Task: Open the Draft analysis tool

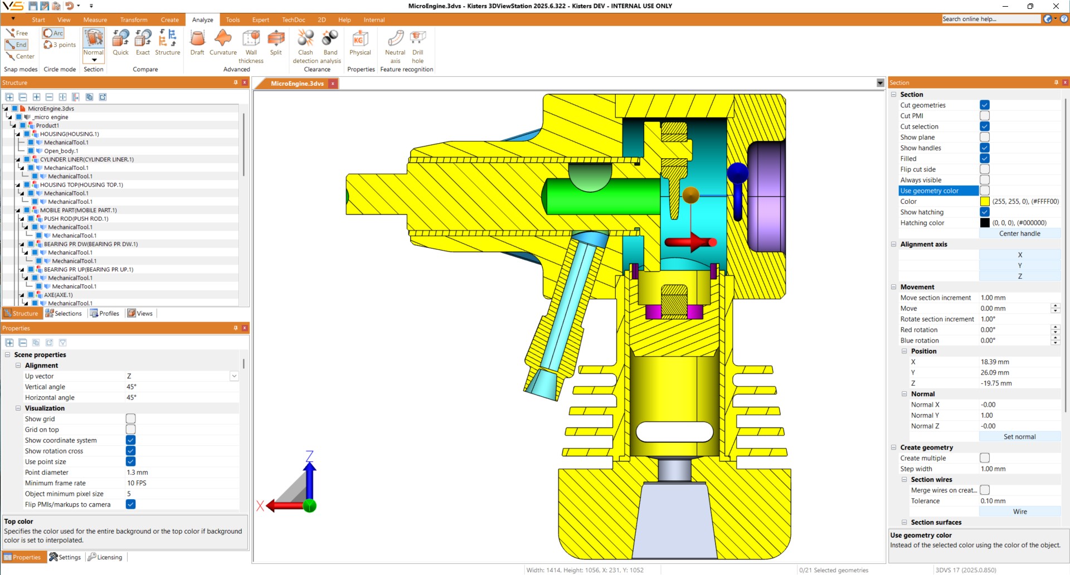Action: pyautogui.click(x=197, y=39)
